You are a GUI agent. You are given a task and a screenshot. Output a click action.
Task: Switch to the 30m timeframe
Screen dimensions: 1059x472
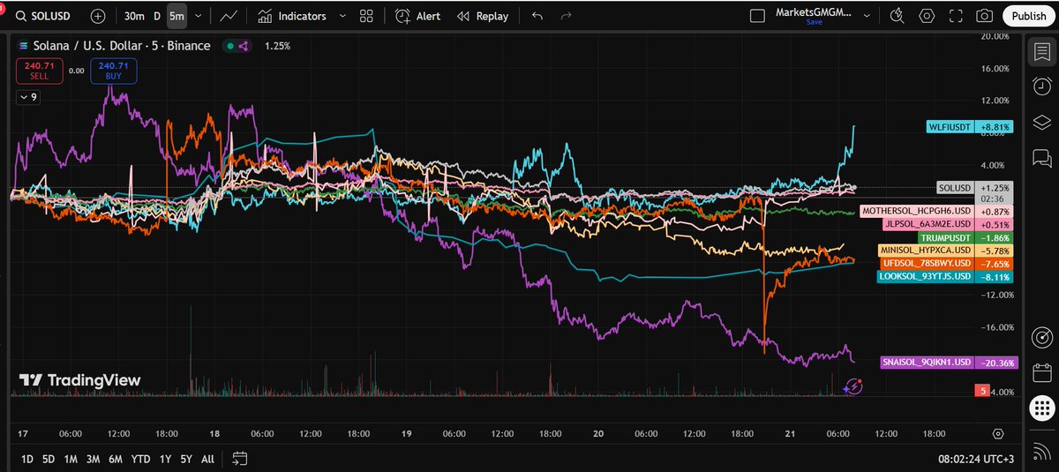click(x=134, y=16)
